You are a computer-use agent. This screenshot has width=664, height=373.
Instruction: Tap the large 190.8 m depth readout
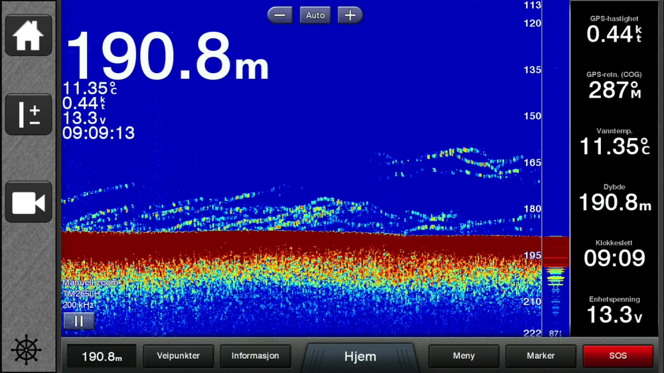tap(167, 56)
